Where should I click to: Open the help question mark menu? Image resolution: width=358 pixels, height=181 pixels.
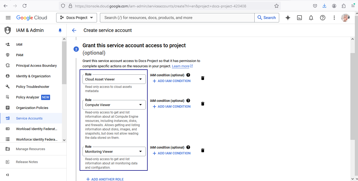pos(323,18)
